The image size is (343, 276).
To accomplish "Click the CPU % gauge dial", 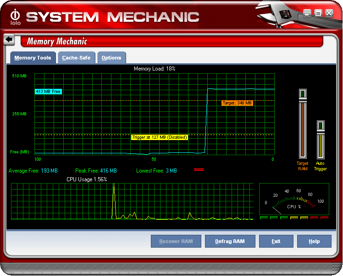I will (294, 200).
